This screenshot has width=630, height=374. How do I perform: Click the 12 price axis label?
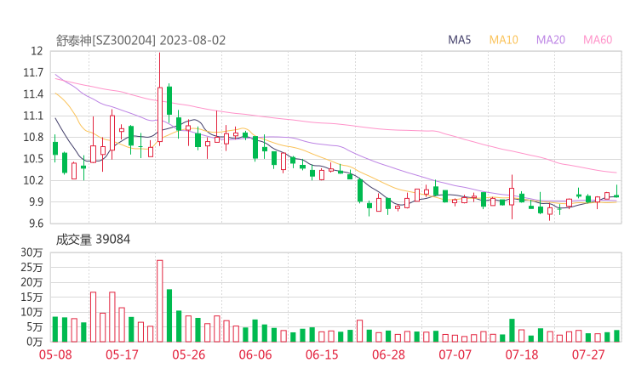click(37, 51)
